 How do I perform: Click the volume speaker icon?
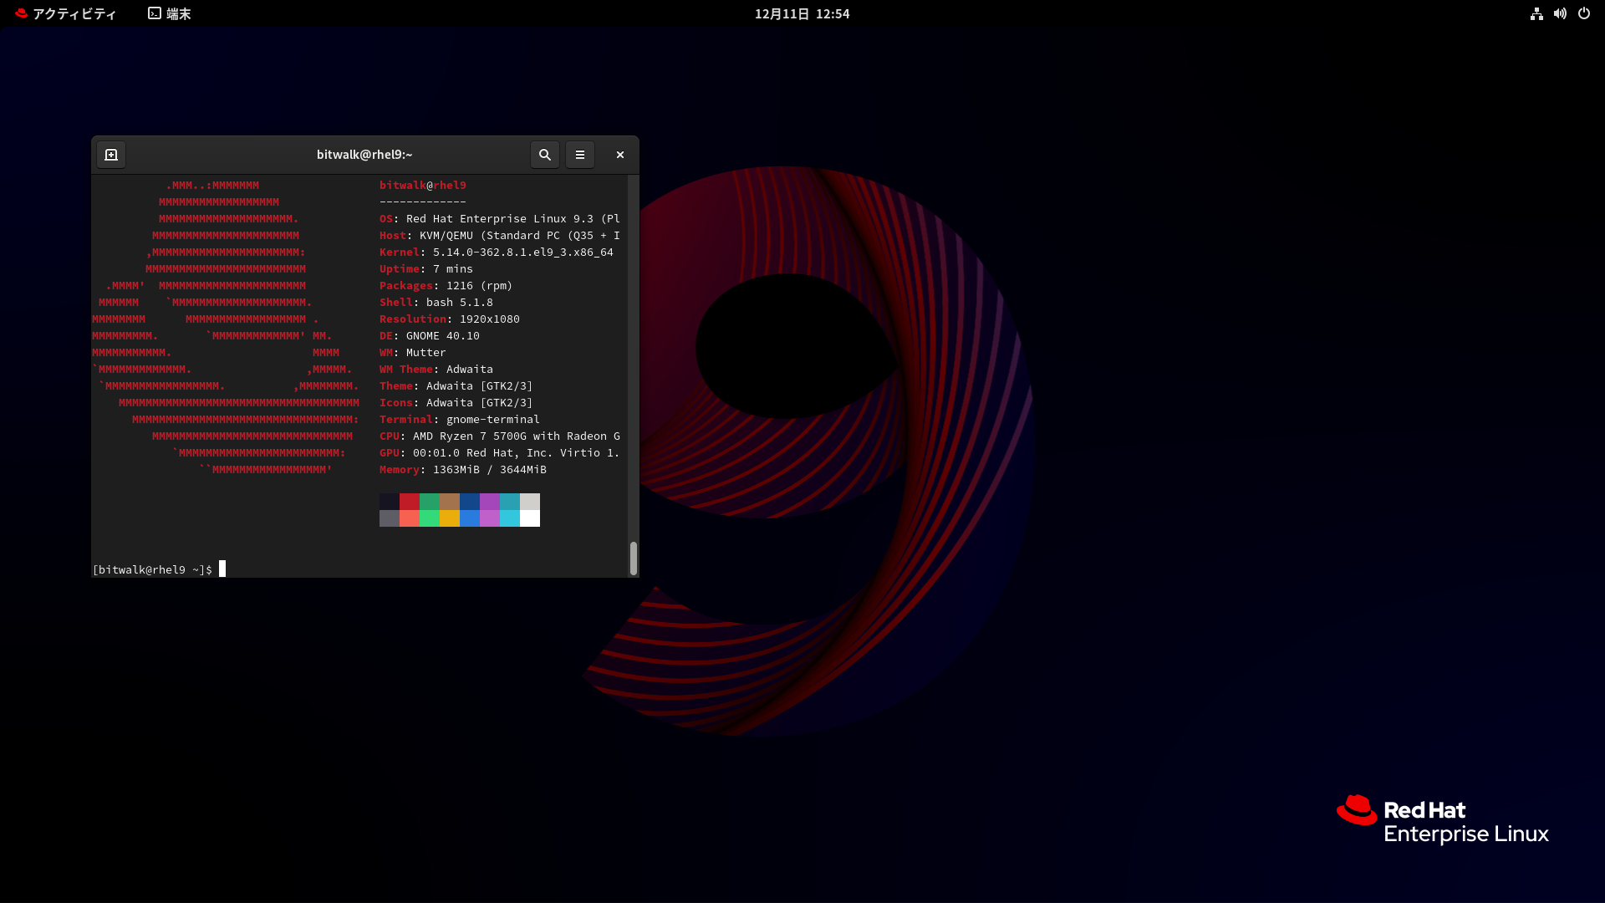[1560, 13]
